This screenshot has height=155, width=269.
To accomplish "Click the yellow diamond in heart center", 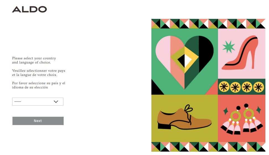I will tap(185, 60).
